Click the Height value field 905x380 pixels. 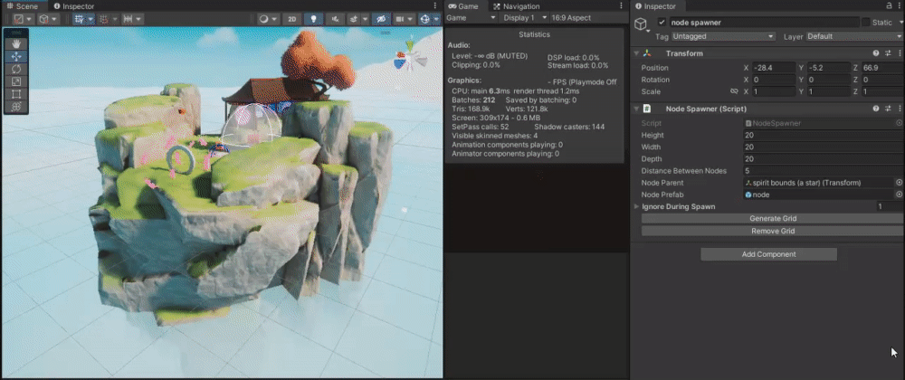[x=824, y=135]
